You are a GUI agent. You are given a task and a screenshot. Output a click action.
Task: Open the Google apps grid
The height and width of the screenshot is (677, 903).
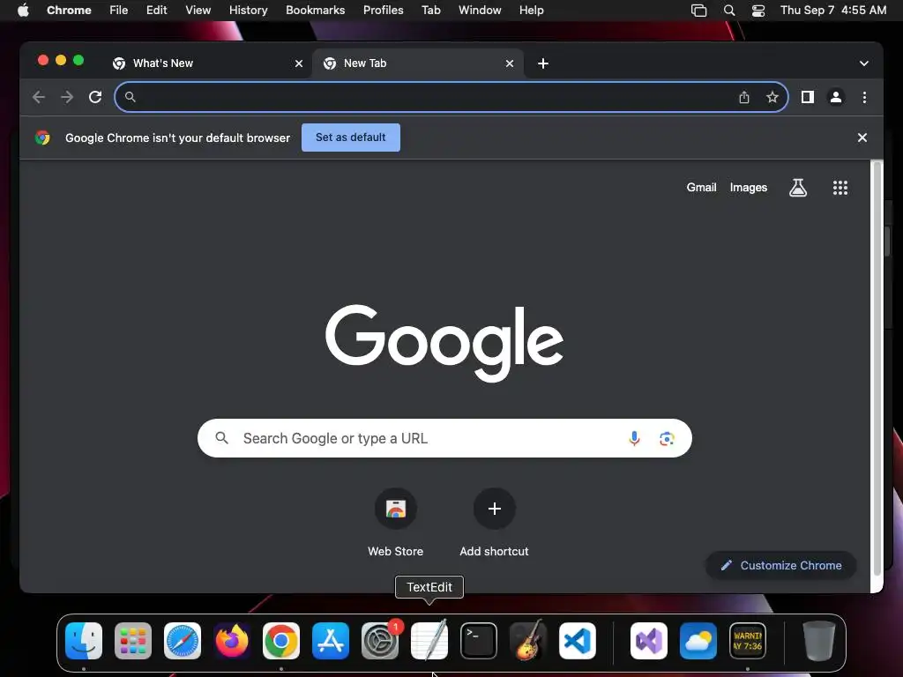click(840, 188)
